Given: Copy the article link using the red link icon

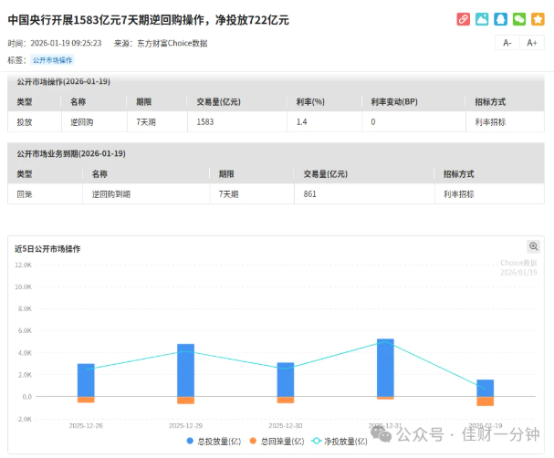Looking at the screenshot, I should tap(464, 19).
